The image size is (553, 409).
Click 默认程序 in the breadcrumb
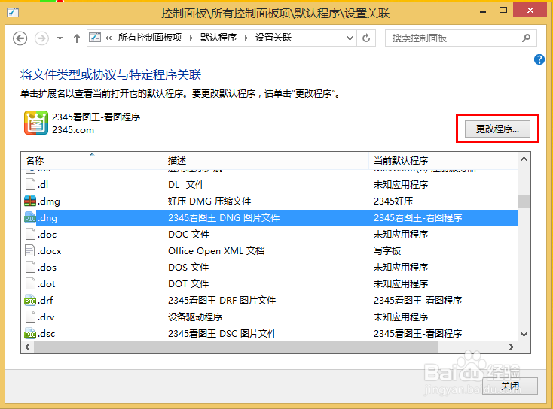point(218,38)
